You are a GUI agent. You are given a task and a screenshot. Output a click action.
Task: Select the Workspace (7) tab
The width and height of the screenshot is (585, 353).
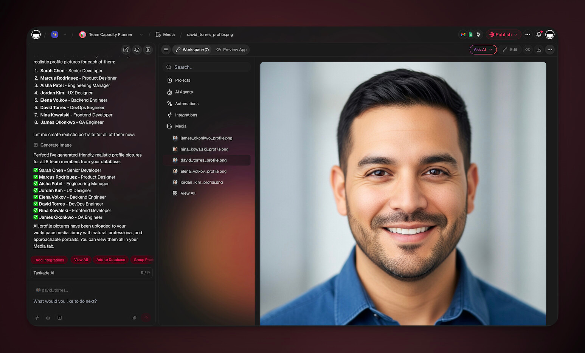pyautogui.click(x=192, y=50)
